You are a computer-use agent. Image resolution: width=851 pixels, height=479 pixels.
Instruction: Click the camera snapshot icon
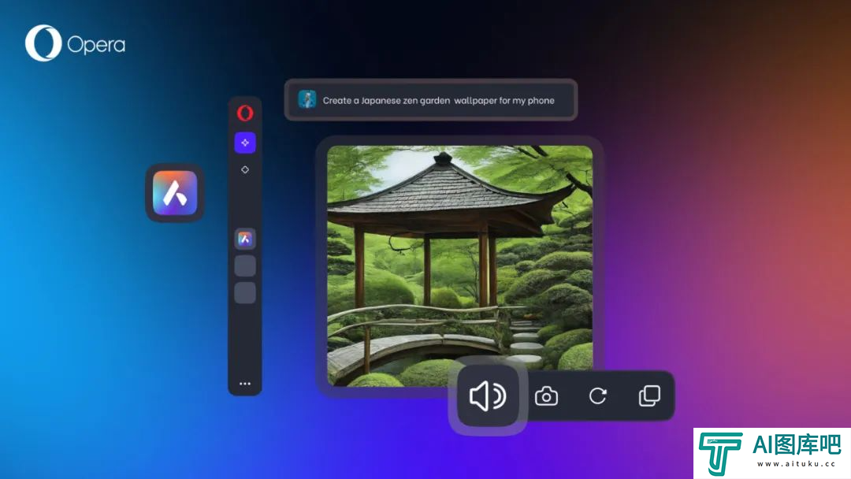[x=546, y=396]
